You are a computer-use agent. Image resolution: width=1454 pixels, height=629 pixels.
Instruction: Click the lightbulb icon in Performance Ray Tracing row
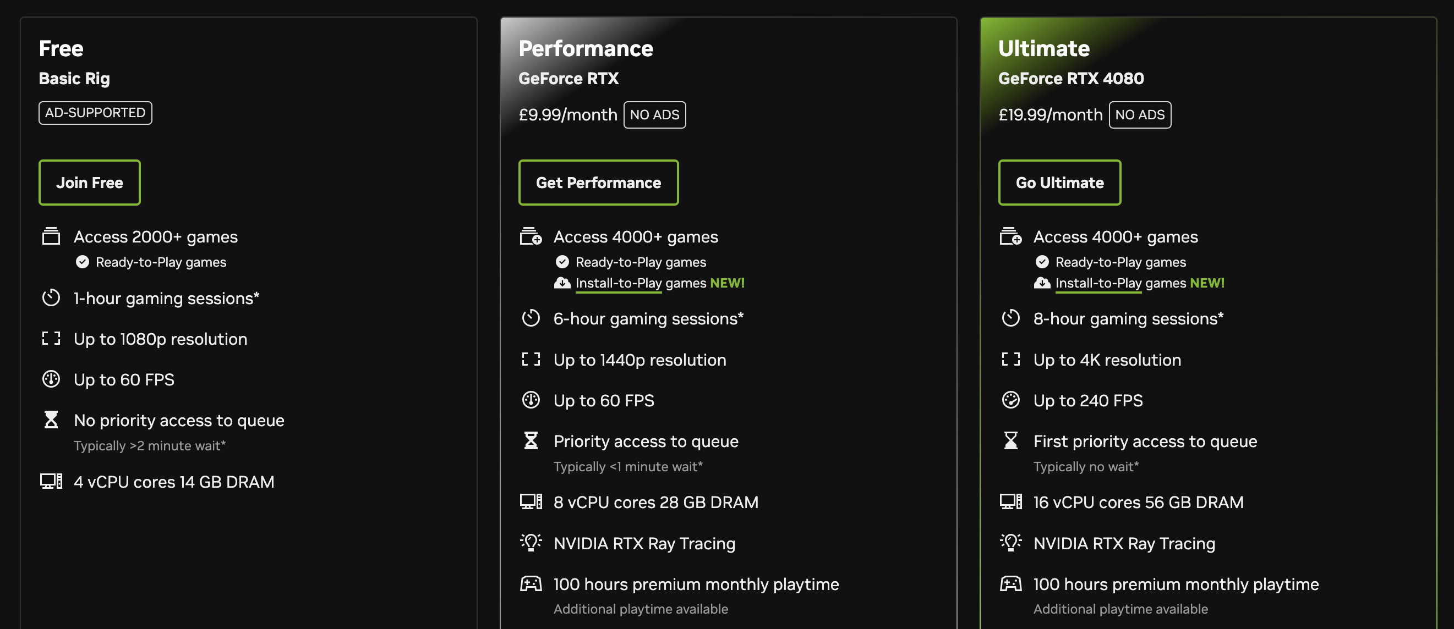531,543
